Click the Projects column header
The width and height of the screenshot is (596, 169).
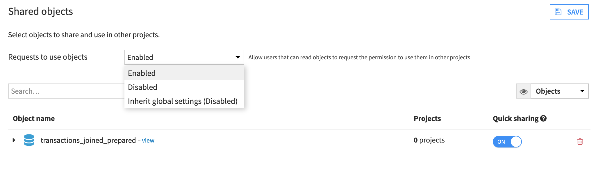(427, 118)
